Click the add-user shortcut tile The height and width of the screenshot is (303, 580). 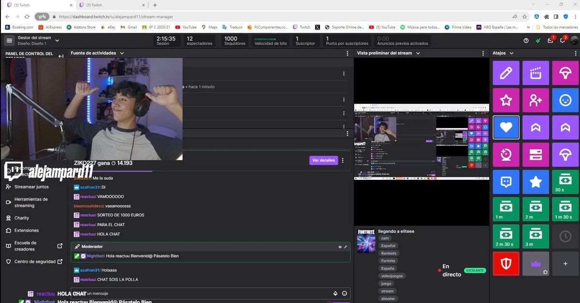(x=536, y=100)
